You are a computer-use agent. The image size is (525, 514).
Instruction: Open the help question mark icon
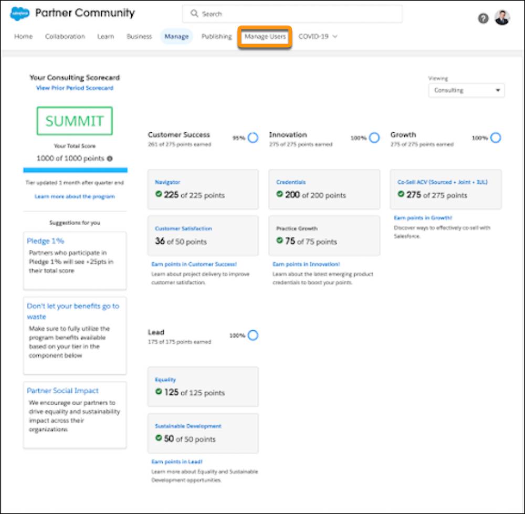[x=483, y=18]
